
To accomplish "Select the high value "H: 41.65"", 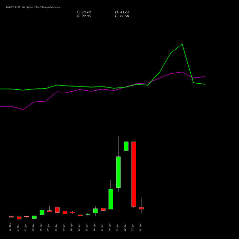I will [x=122, y=12].
